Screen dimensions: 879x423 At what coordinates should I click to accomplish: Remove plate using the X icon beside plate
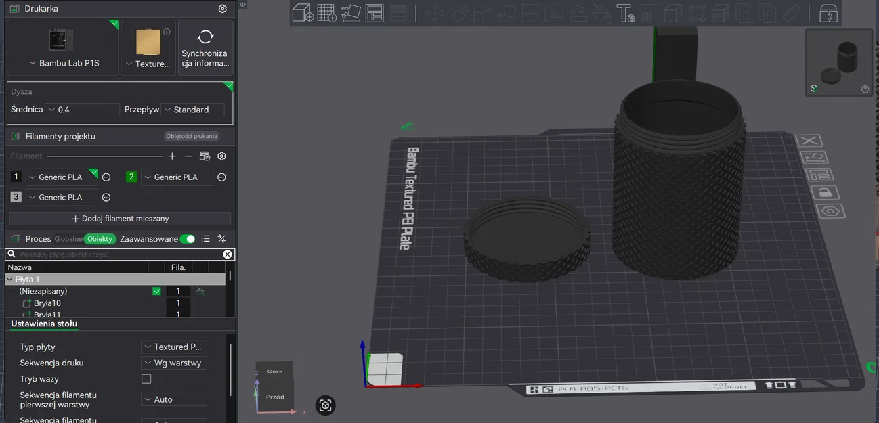coord(809,141)
